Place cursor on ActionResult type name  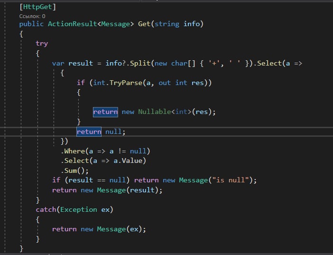pyautogui.click(x=73, y=24)
